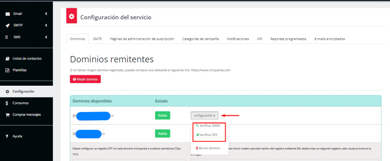Switch to the API tab

(260, 39)
